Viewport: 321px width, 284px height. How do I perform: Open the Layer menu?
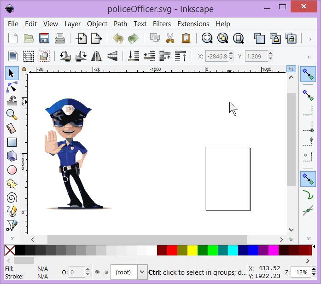(72, 24)
